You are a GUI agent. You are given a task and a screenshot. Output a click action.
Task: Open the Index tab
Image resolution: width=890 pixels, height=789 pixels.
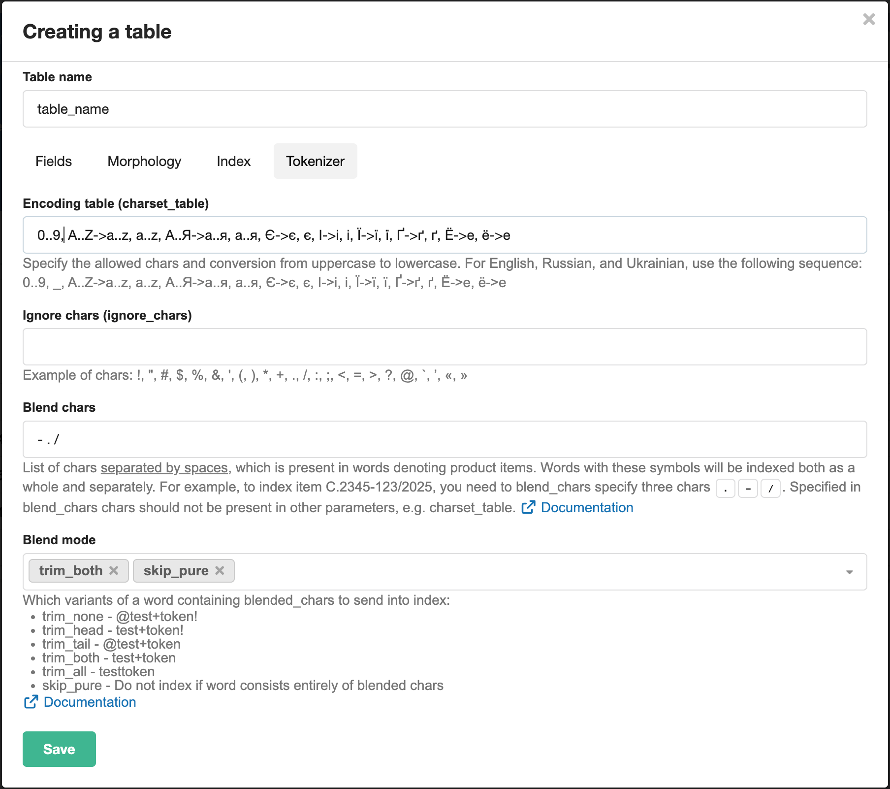(x=233, y=161)
